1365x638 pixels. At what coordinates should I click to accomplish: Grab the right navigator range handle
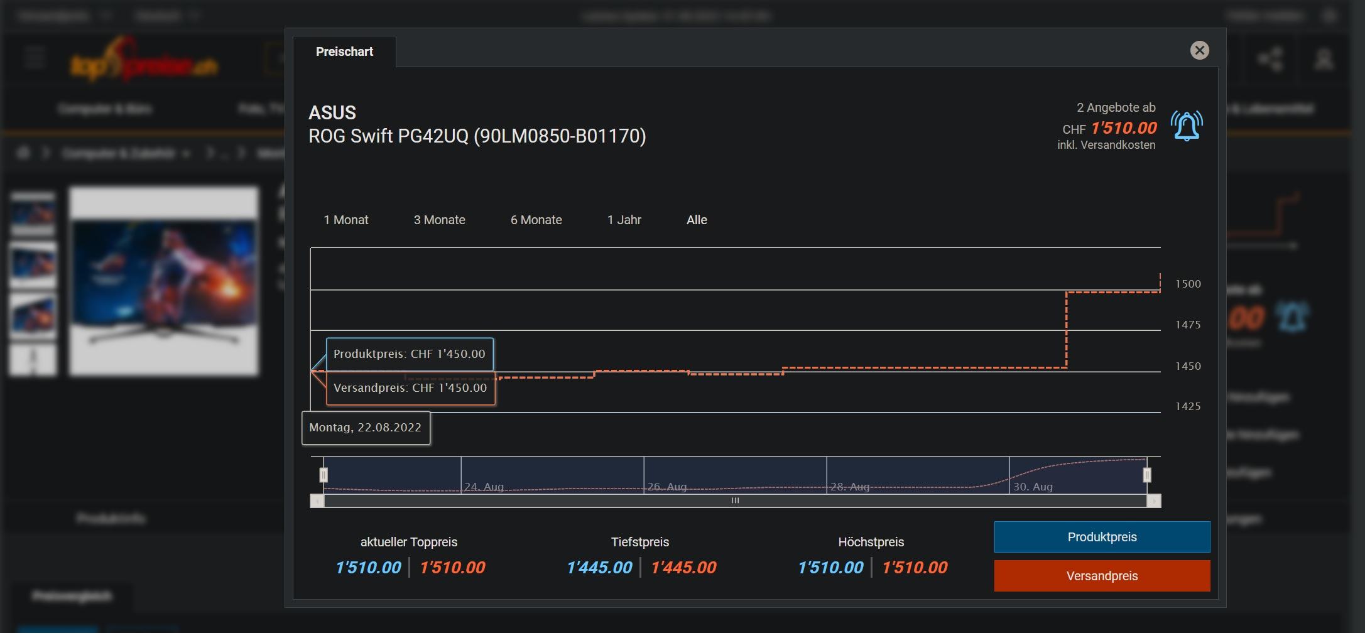(1147, 475)
